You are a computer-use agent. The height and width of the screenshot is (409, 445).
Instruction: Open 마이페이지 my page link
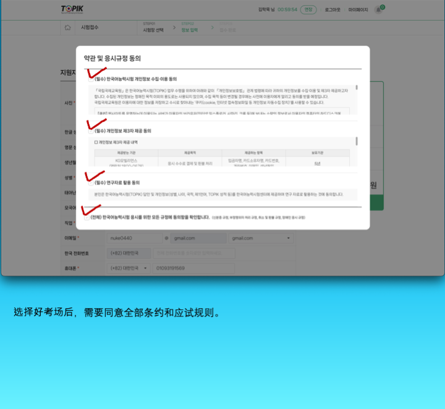[358, 10]
